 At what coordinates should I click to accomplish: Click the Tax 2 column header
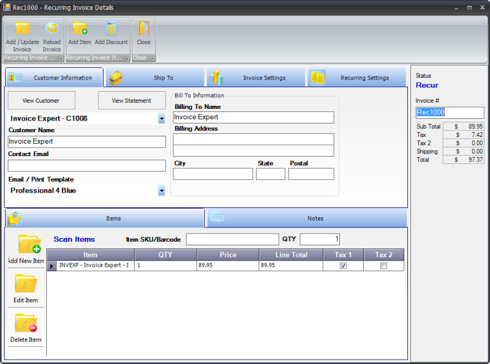click(x=384, y=254)
